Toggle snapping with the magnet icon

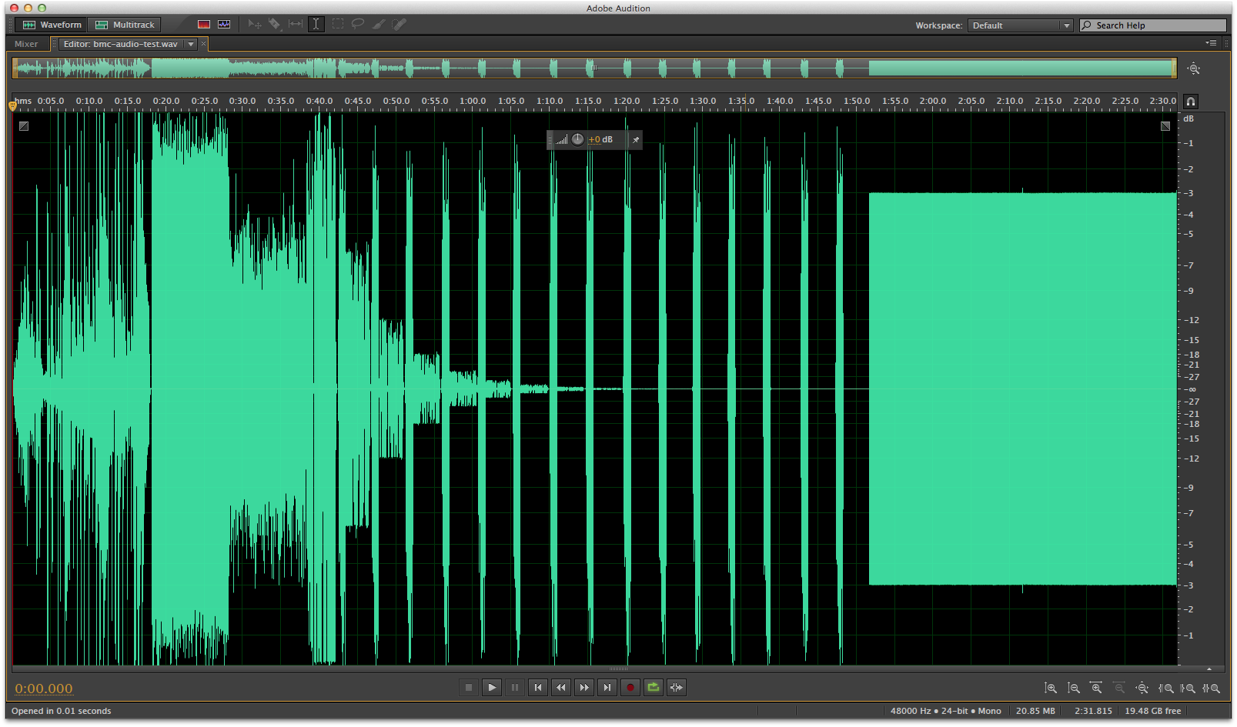tap(1190, 102)
